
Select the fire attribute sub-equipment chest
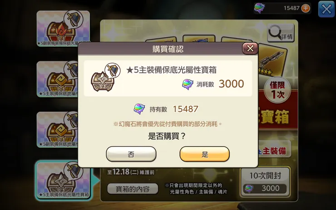point(63,29)
